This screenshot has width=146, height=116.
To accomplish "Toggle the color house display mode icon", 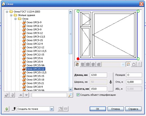I will point(128,64).
